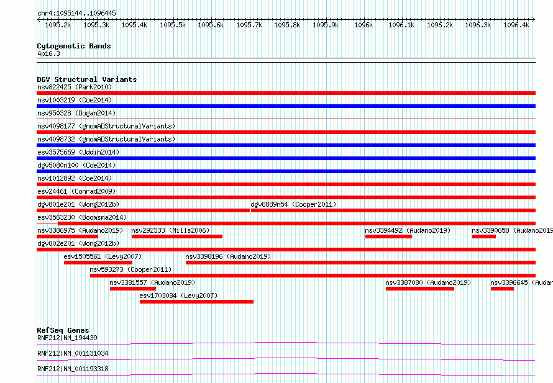This screenshot has width=553, height=383.
Task: Click RNF212|NM_001131034 gene transcript
Action: pyautogui.click(x=73, y=353)
